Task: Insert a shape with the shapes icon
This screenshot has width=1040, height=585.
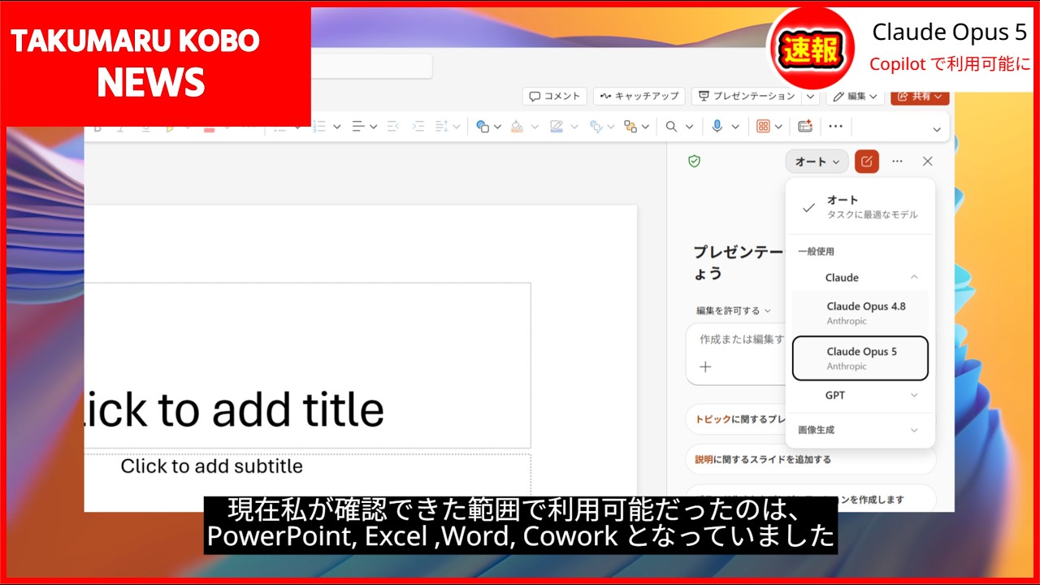Action: point(483,126)
